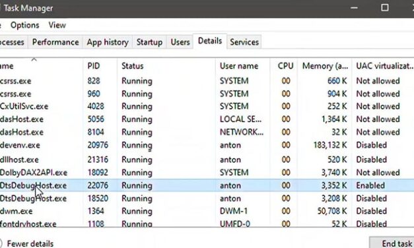Click the UMFD-0 user name cell
The width and height of the screenshot is (414, 248).
click(x=234, y=224)
